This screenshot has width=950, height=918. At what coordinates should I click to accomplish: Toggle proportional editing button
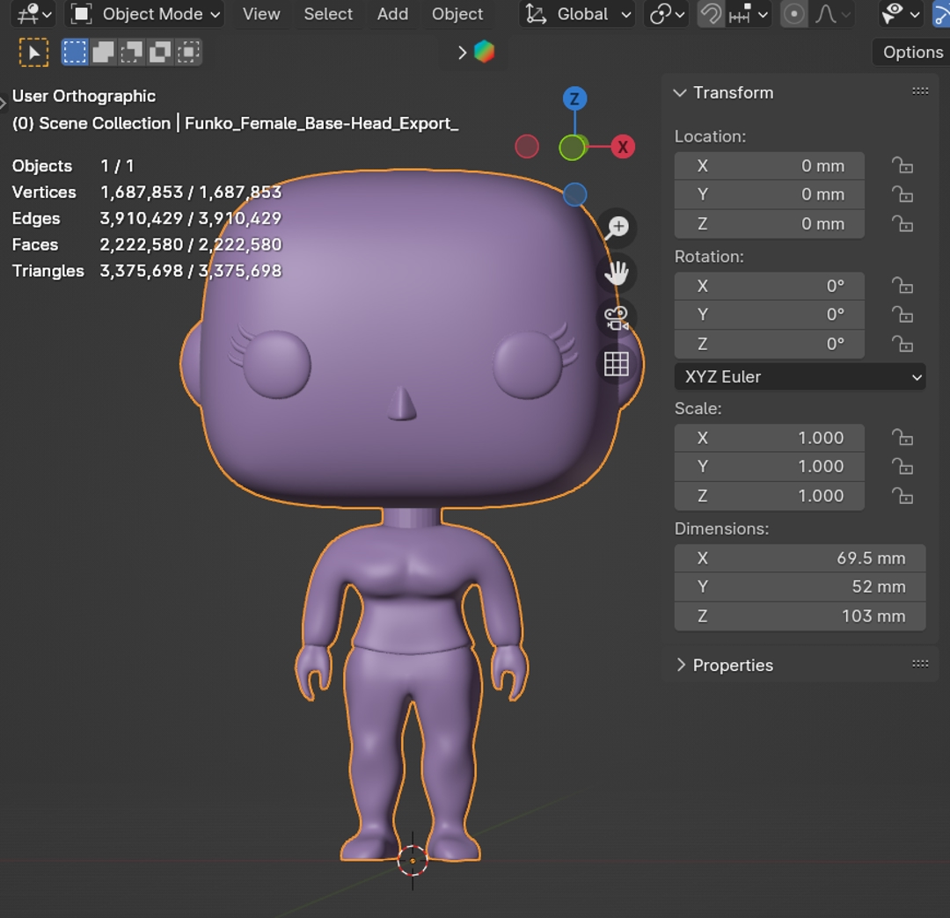[793, 14]
